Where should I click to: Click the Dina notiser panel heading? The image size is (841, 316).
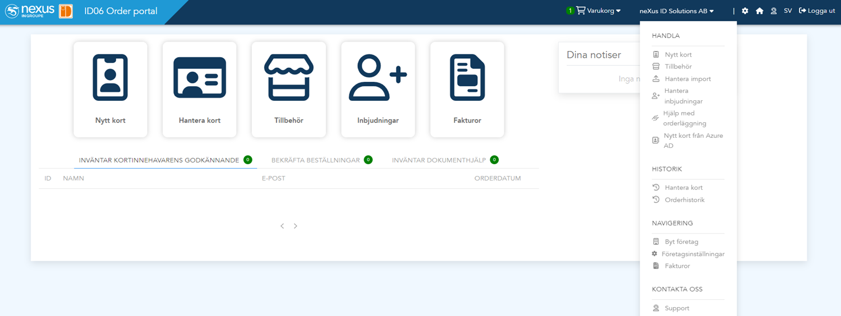[x=594, y=55]
